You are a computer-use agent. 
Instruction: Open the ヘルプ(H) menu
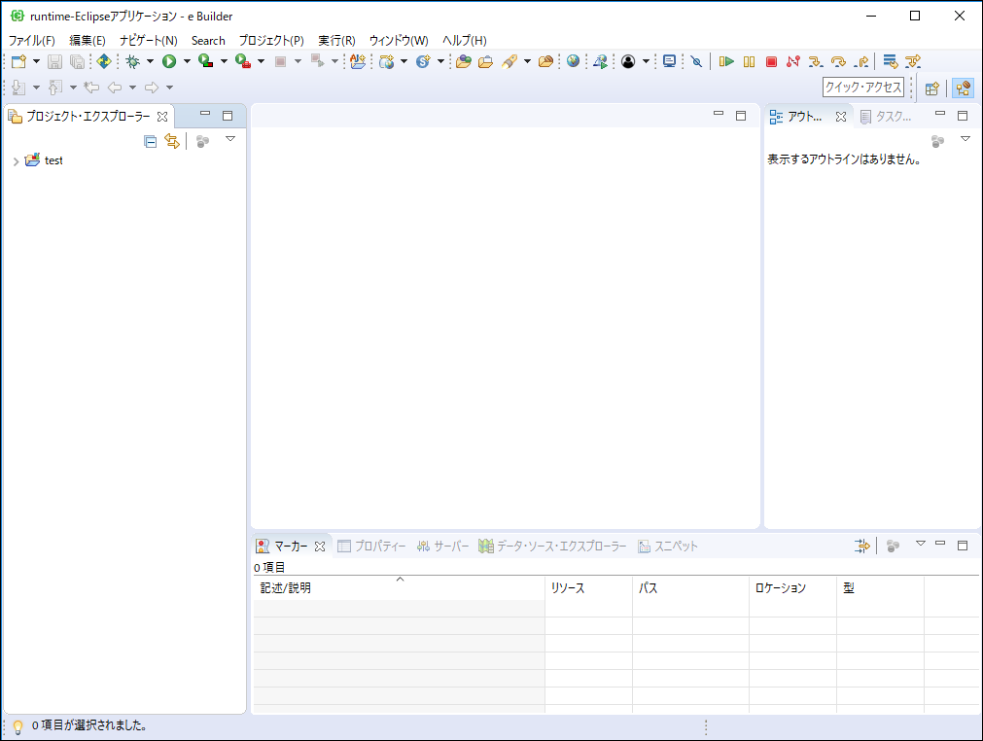[465, 40]
